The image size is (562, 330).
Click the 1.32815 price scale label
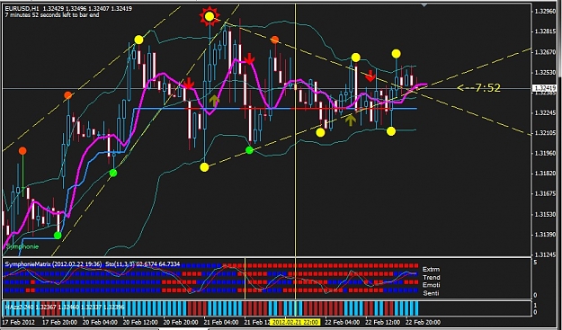click(x=545, y=31)
